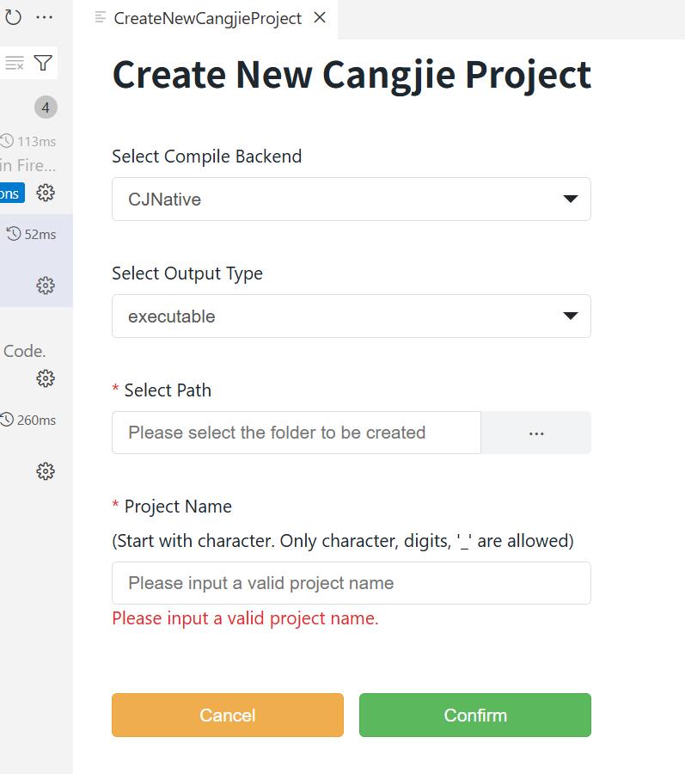The height and width of the screenshot is (774, 685).
Task: Click the 260ms activation time indicator
Action: click(x=29, y=420)
